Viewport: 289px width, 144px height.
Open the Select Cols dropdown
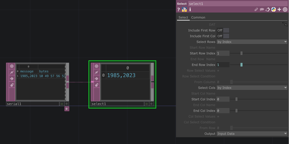(x=252, y=88)
